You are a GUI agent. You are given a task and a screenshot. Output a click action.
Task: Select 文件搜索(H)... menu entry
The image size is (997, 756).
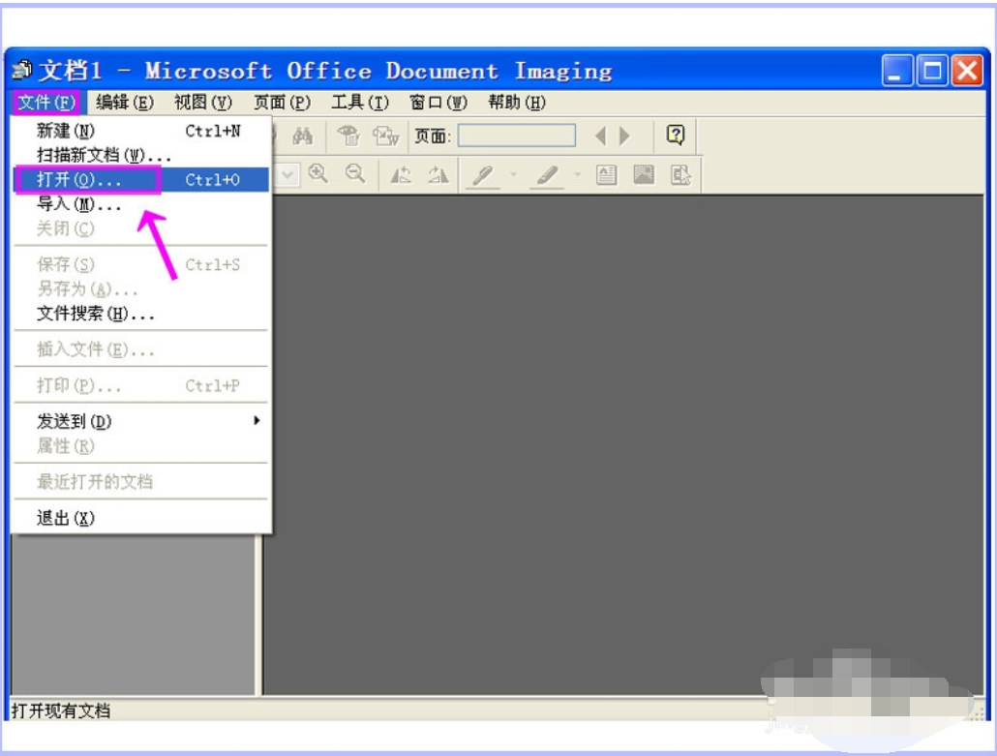pyautogui.click(x=95, y=314)
